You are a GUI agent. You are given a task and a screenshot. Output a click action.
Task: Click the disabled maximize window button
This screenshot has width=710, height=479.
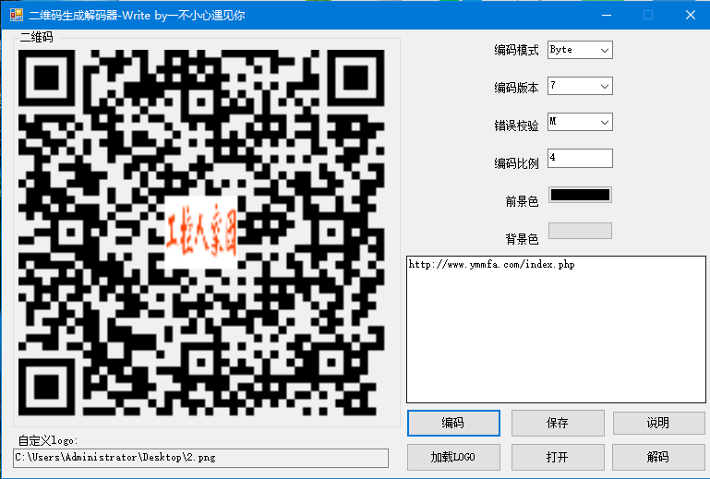pyautogui.click(x=648, y=15)
